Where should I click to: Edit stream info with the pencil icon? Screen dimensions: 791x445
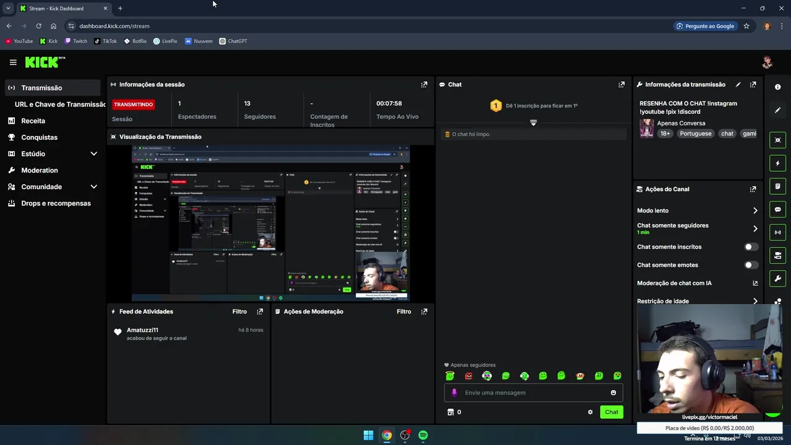coord(738,85)
